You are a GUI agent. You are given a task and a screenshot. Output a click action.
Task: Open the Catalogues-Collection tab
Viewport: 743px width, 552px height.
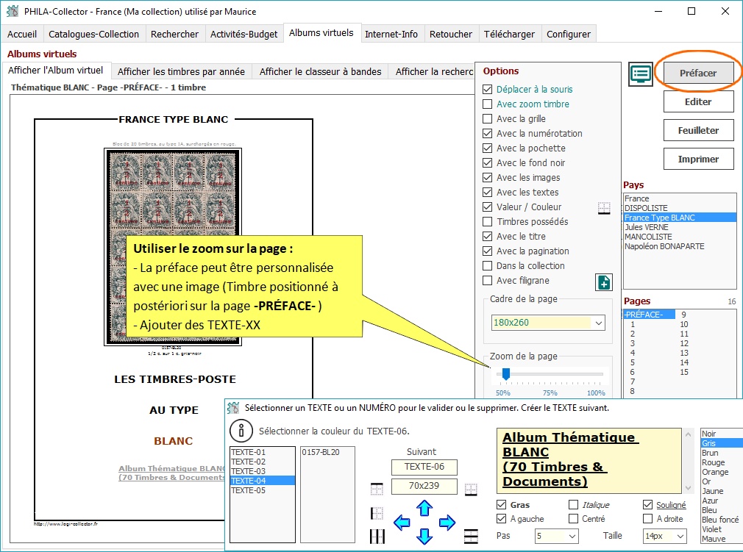94,34
